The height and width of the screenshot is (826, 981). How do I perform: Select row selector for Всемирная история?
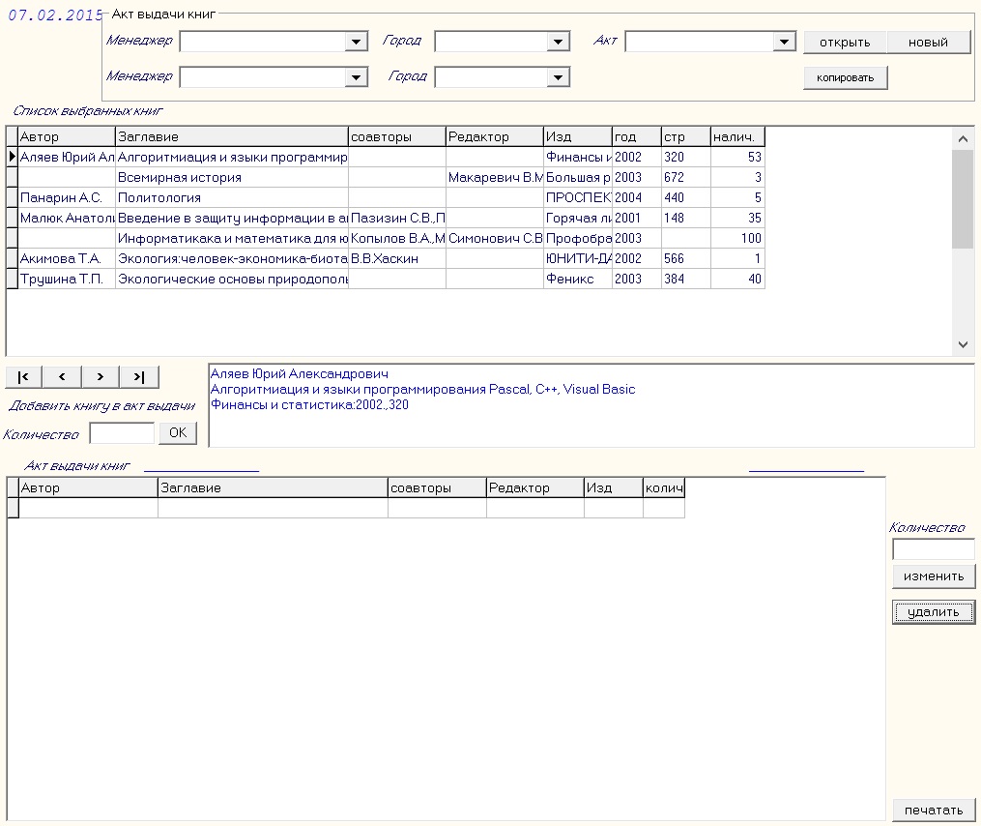coord(12,177)
